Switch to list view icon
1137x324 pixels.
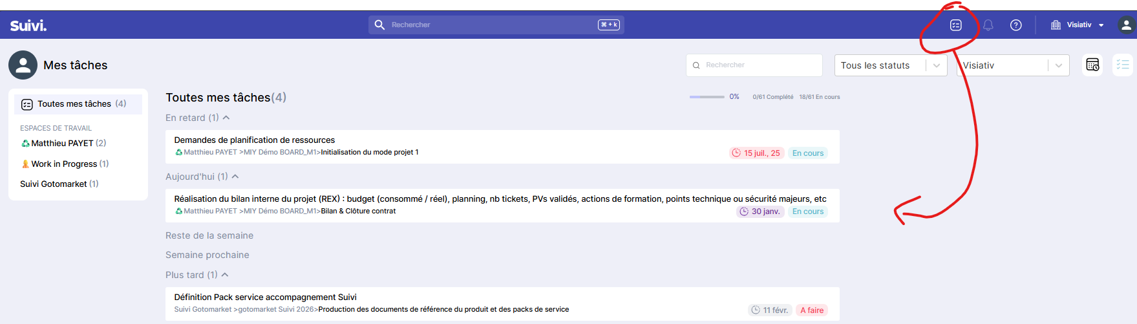pyautogui.click(x=1123, y=65)
